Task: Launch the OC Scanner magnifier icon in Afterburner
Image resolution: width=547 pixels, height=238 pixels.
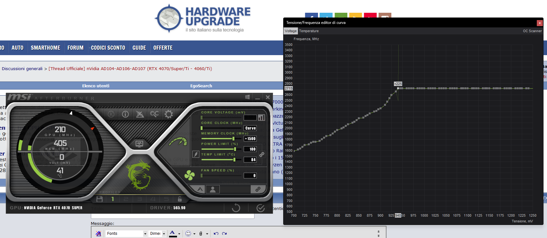Action: tap(154, 114)
